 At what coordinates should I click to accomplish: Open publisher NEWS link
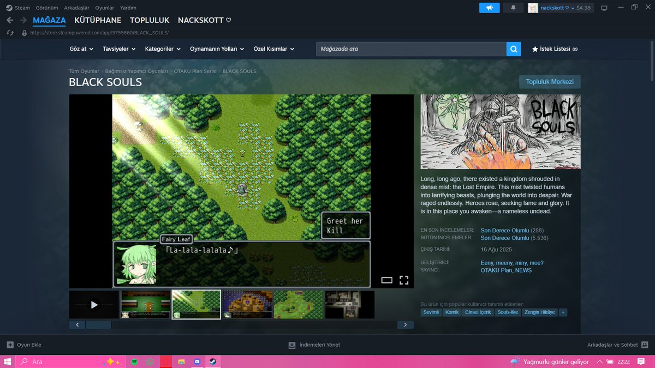[523, 270]
